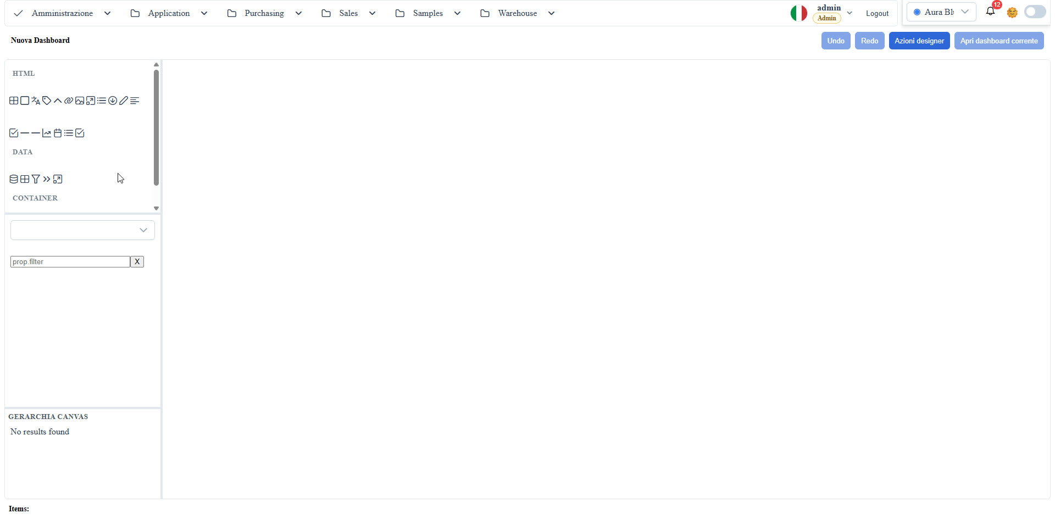
Task: Click the Italian flag language icon
Action: click(x=799, y=13)
